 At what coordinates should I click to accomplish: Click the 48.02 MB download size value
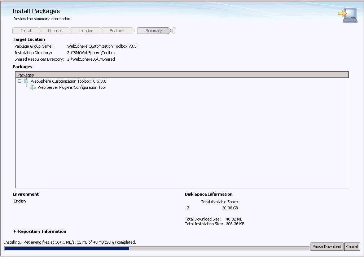pyautogui.click(x=234, y=219)
